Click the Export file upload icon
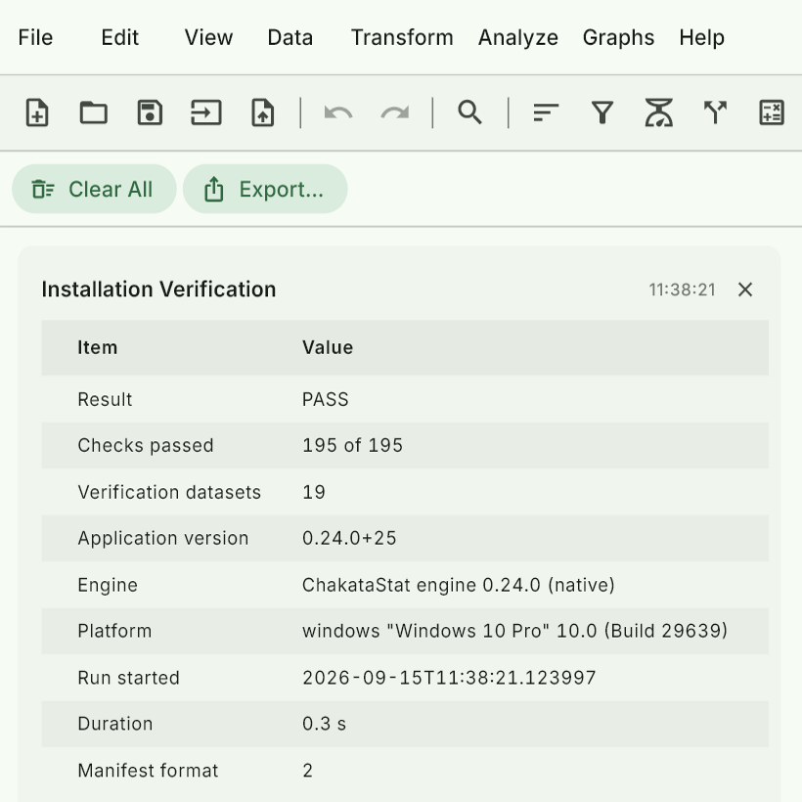The image size is (802, 802). click(263, 112)
